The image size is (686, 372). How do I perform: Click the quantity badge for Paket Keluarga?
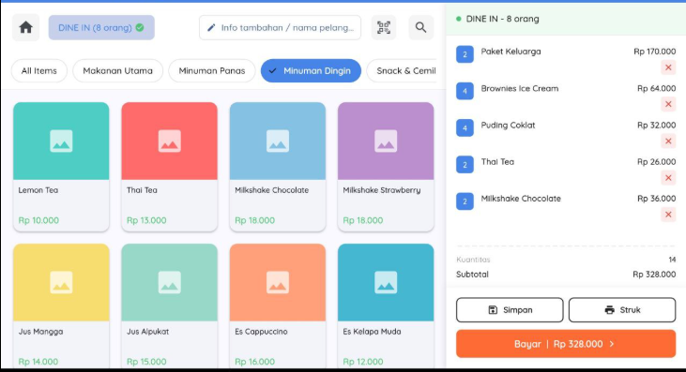(465, 54)
